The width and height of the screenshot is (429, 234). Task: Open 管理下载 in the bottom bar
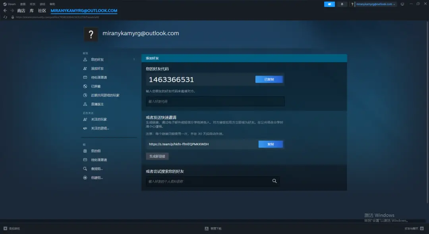tap(213, 228)
